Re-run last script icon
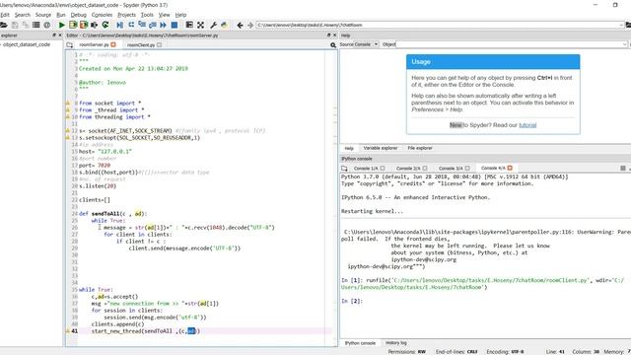Viewport: 631px width, 355px height. coord(105,25)
